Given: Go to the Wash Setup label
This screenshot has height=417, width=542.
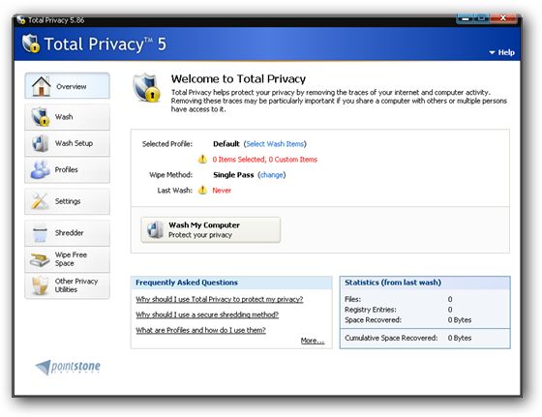Looking at the screenshot, I should pos(74,143).
